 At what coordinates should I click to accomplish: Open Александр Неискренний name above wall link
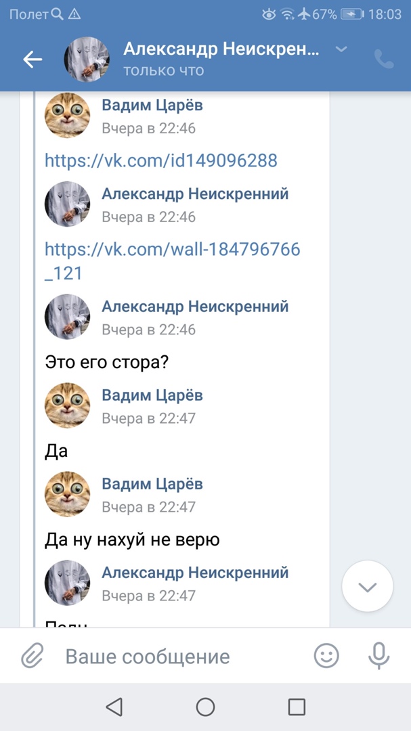(x=195, y=194)
